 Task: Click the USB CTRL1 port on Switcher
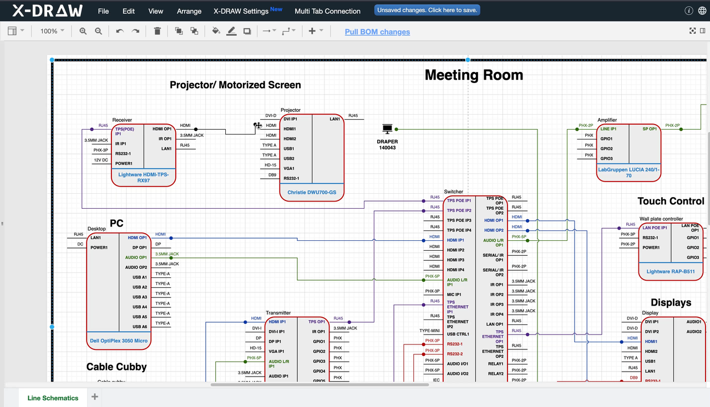pos(458,334)
